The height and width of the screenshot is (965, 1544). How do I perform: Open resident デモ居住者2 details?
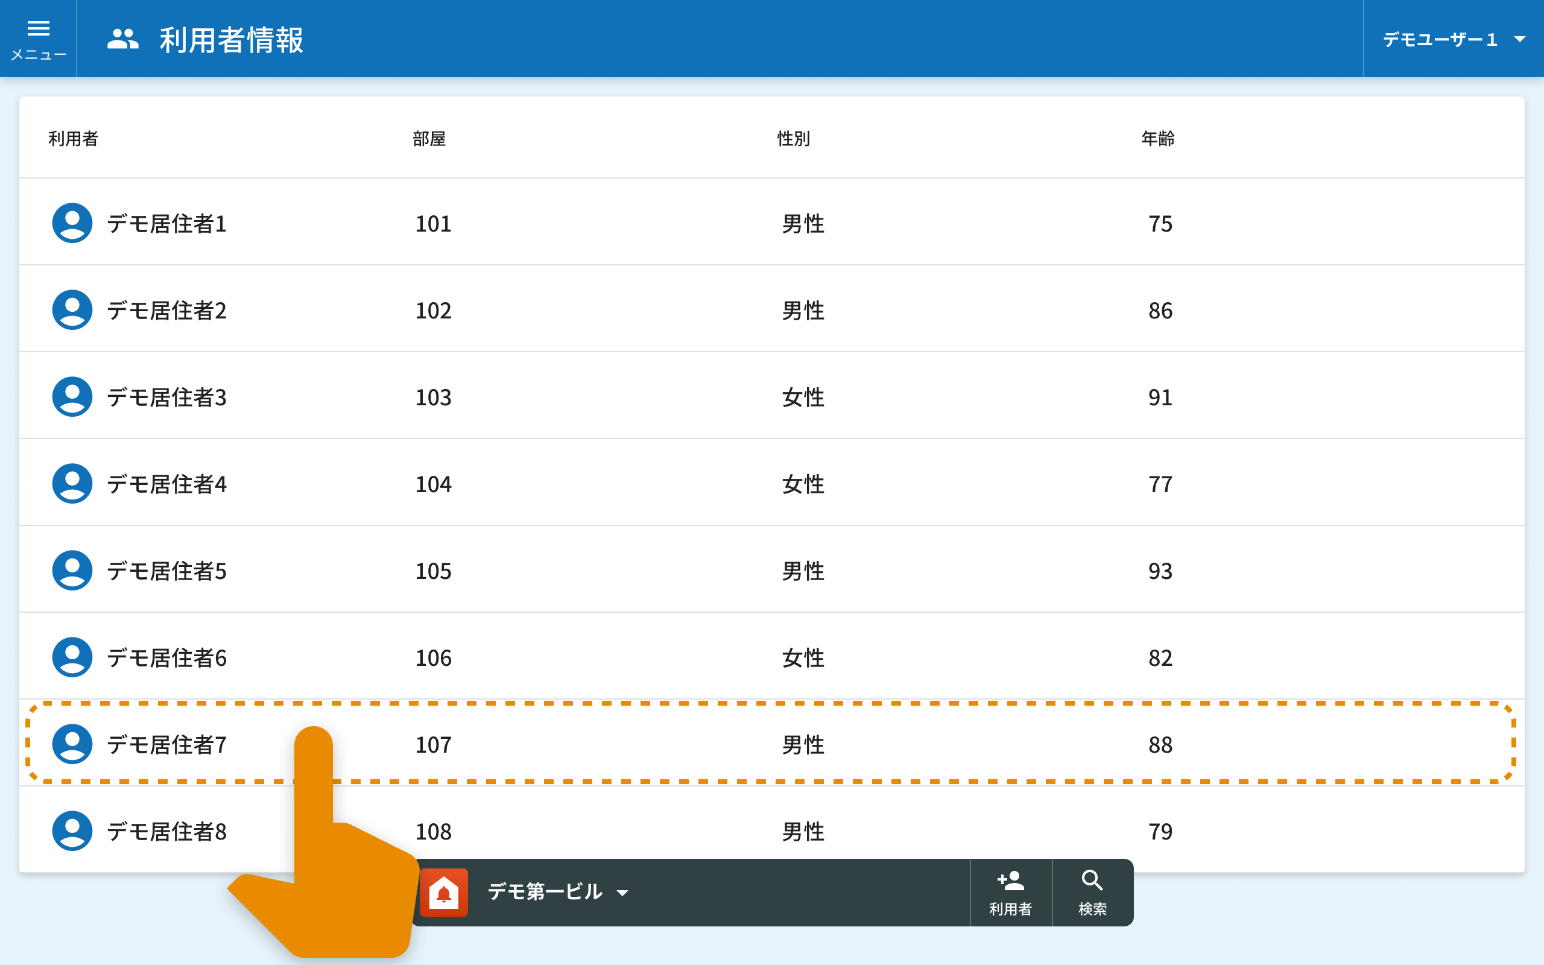click(x=166, y=311)
